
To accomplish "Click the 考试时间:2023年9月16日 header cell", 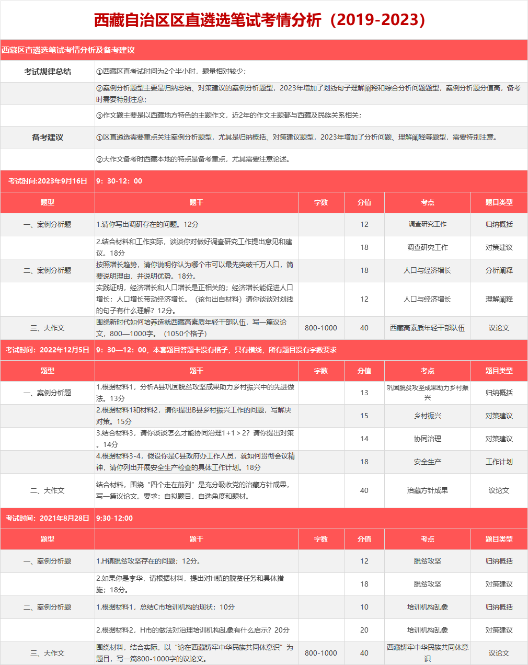I will click(x=48, y=181).
